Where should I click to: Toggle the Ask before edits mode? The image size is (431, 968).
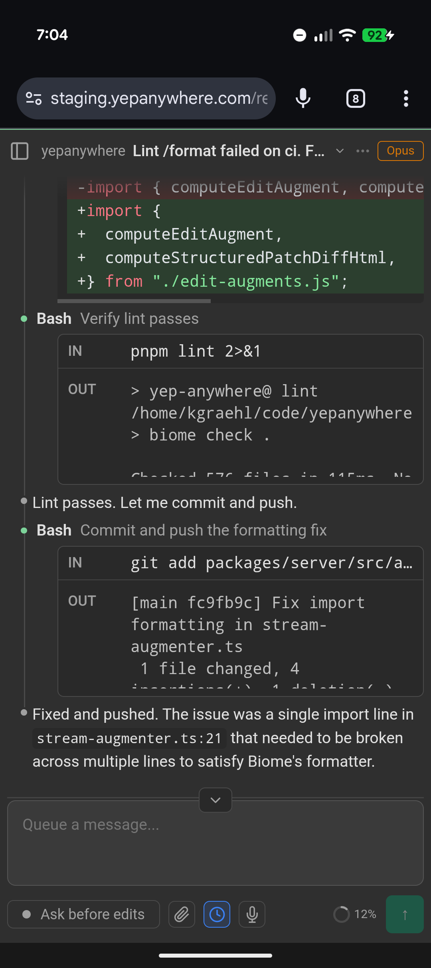point(83,914)
